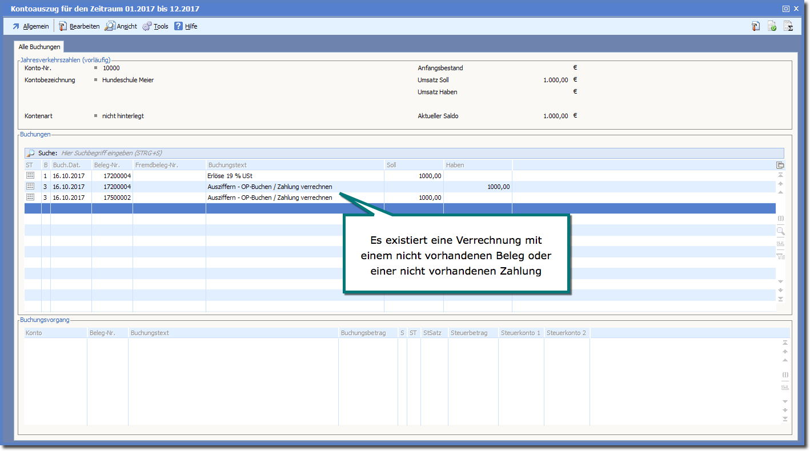Select the Alle Buchungen tab
Viewport: 810px width, 451px height.
39,47
